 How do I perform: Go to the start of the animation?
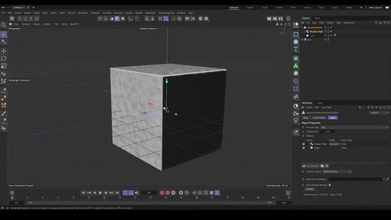(x=83, y=193)
